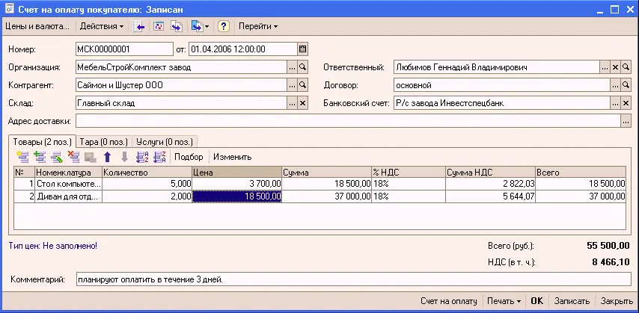Click the edit current row pencil icon
Viewport: 639px width, 313px height.
tap(56, 157)
